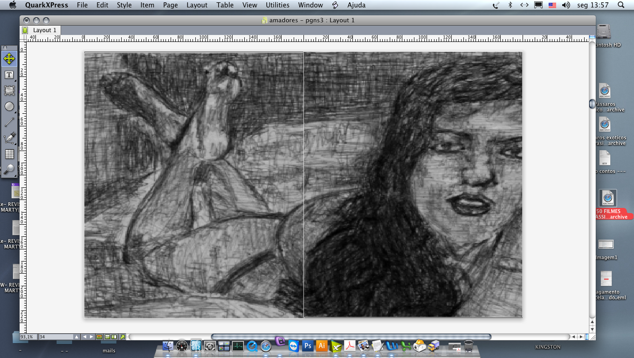Screen dimensions: 634x358
Task: Select the Picture Content tool
Action: [9, 90]
